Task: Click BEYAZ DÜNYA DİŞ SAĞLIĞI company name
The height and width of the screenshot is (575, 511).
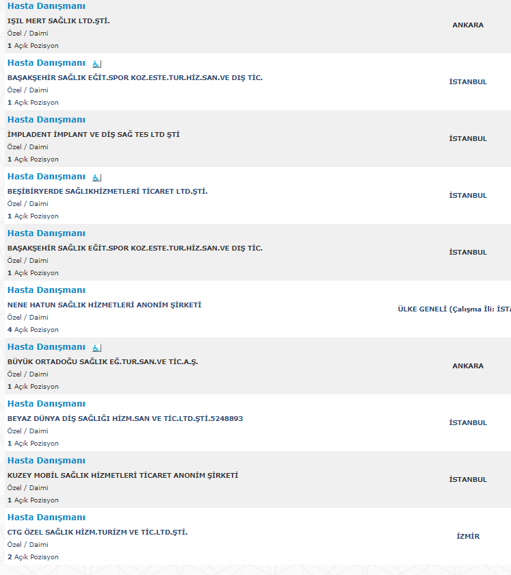Action: click(x=125, y=418)
